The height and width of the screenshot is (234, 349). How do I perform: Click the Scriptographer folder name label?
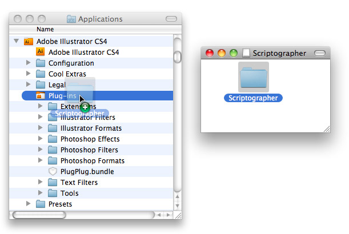(253, 98)
